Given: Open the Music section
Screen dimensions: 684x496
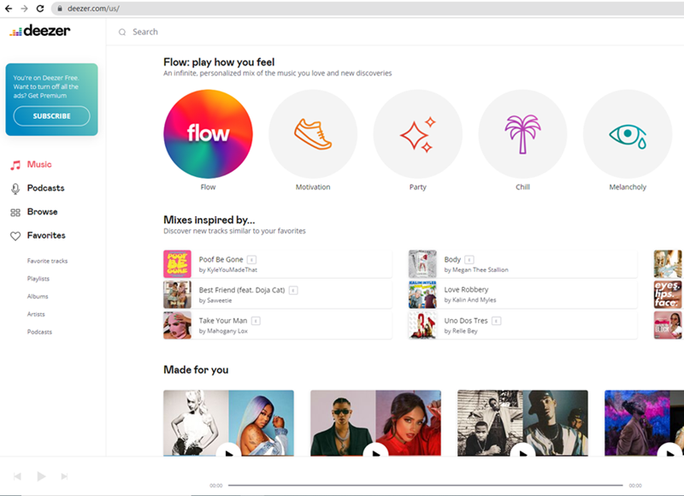Looking at the screenshot, I should click(39, 164).
